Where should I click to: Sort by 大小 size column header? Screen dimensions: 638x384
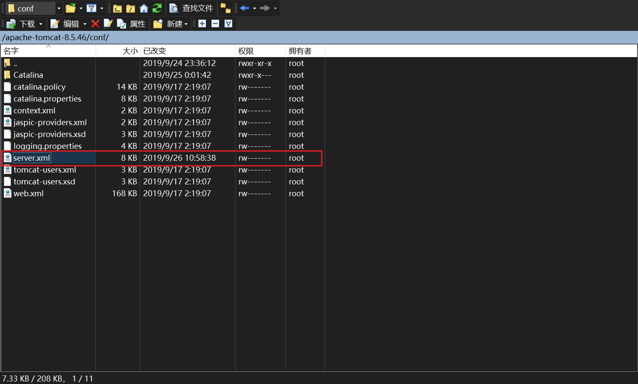(118, 51)
